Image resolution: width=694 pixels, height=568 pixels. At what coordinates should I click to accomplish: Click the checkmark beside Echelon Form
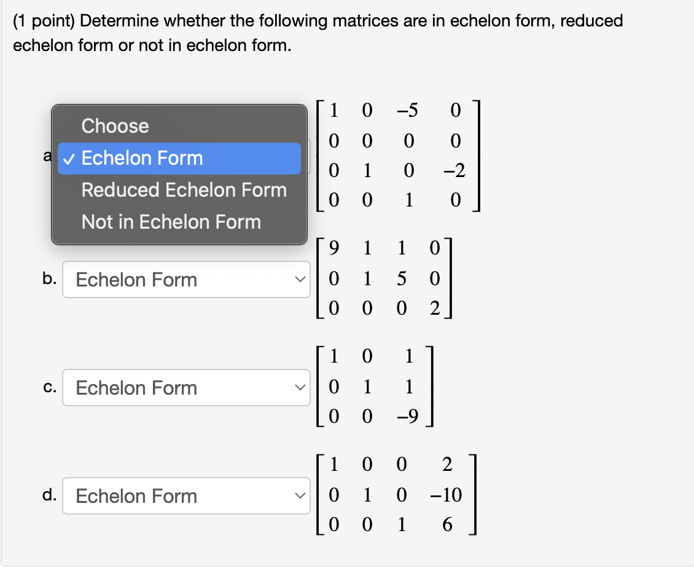click(x=71, y=158)
